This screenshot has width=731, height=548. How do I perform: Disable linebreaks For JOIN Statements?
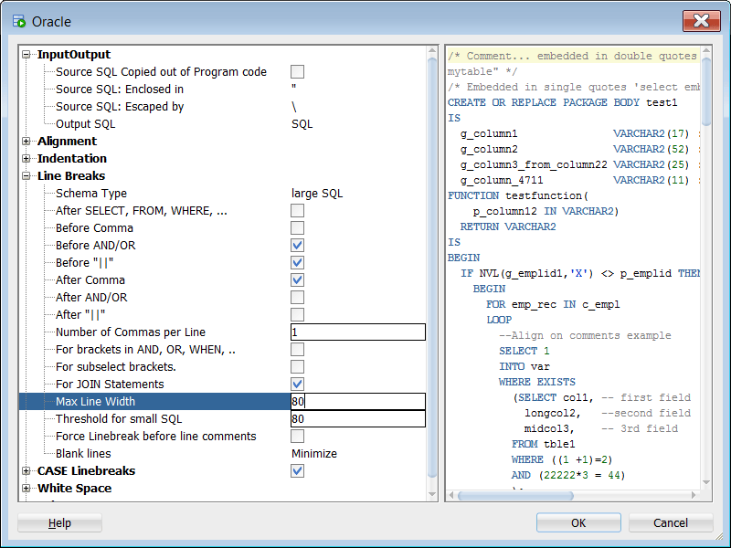coord(297,384)
